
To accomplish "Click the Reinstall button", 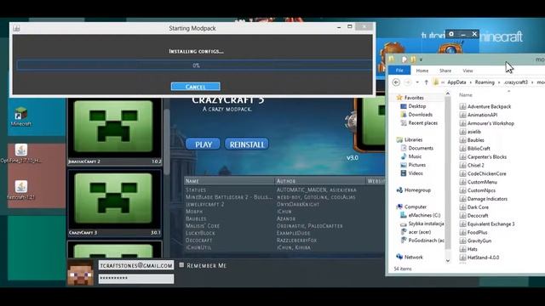I will pos(247,144).
